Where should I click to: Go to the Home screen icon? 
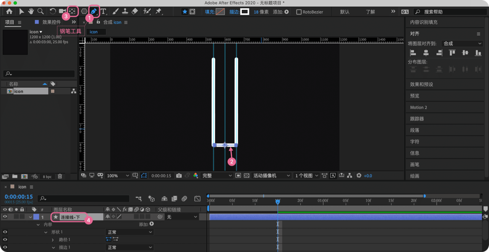coord(9,12)
